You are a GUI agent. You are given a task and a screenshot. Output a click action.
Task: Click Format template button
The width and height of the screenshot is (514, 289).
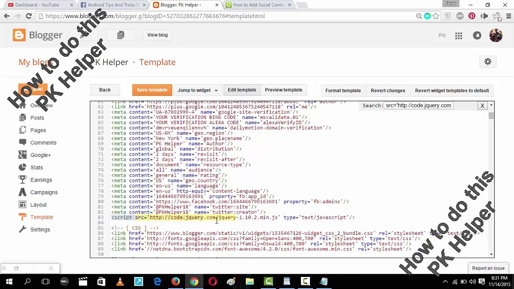coord(343,91)
